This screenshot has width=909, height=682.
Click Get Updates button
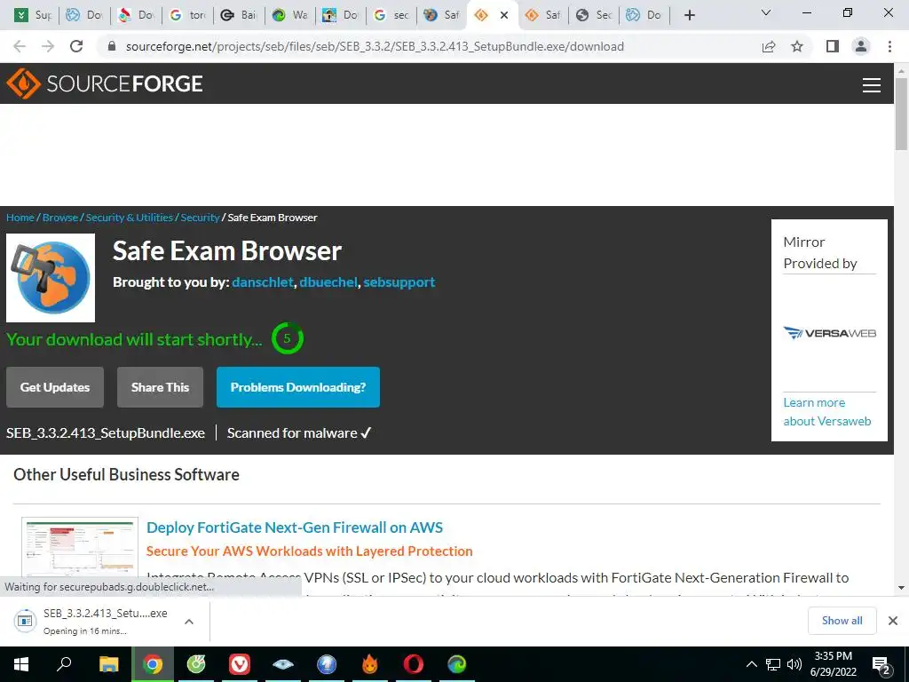55,387
